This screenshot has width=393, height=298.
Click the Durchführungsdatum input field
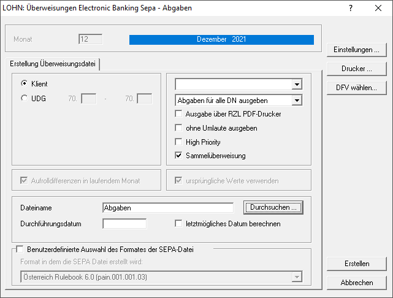[x=124, y=224]
